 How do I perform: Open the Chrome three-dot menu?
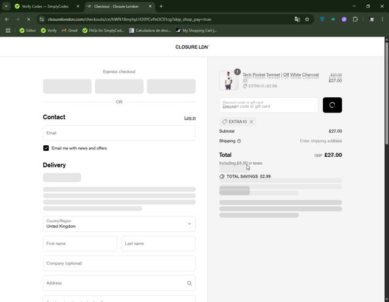pos(382,19)
